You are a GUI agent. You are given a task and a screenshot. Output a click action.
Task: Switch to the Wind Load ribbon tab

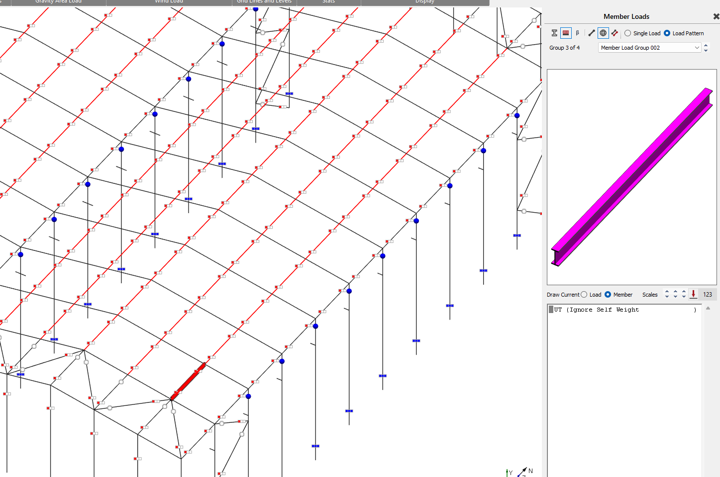click(x=169, y=2)
